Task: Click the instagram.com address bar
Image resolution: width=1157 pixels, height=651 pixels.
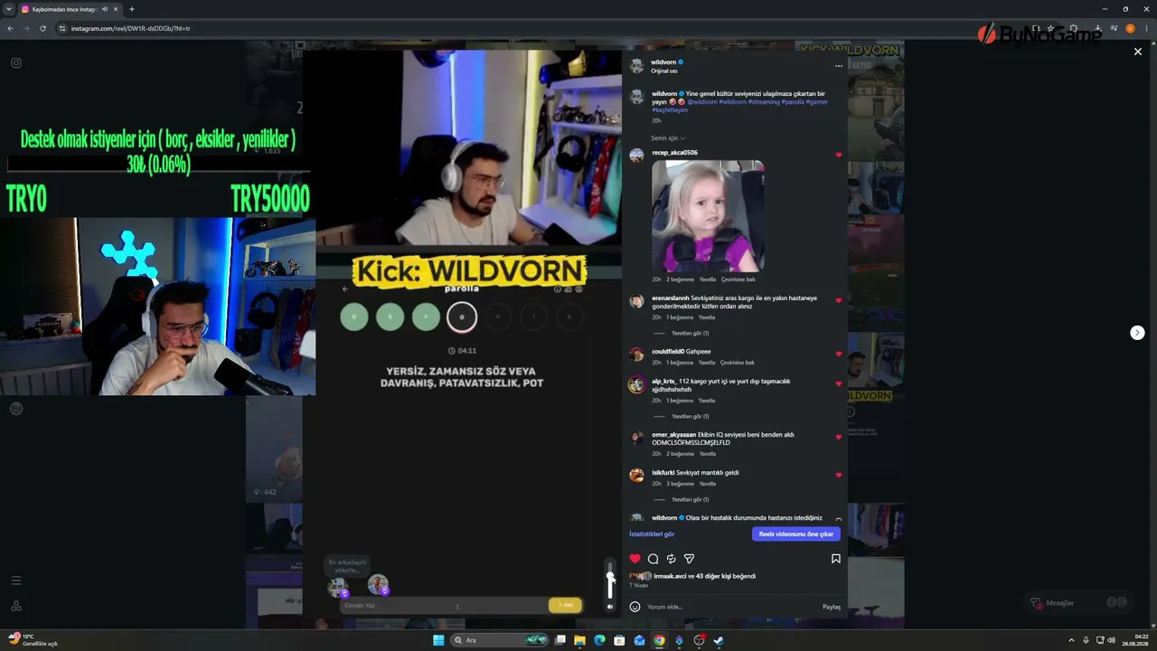Action: [x=542, y=28]
